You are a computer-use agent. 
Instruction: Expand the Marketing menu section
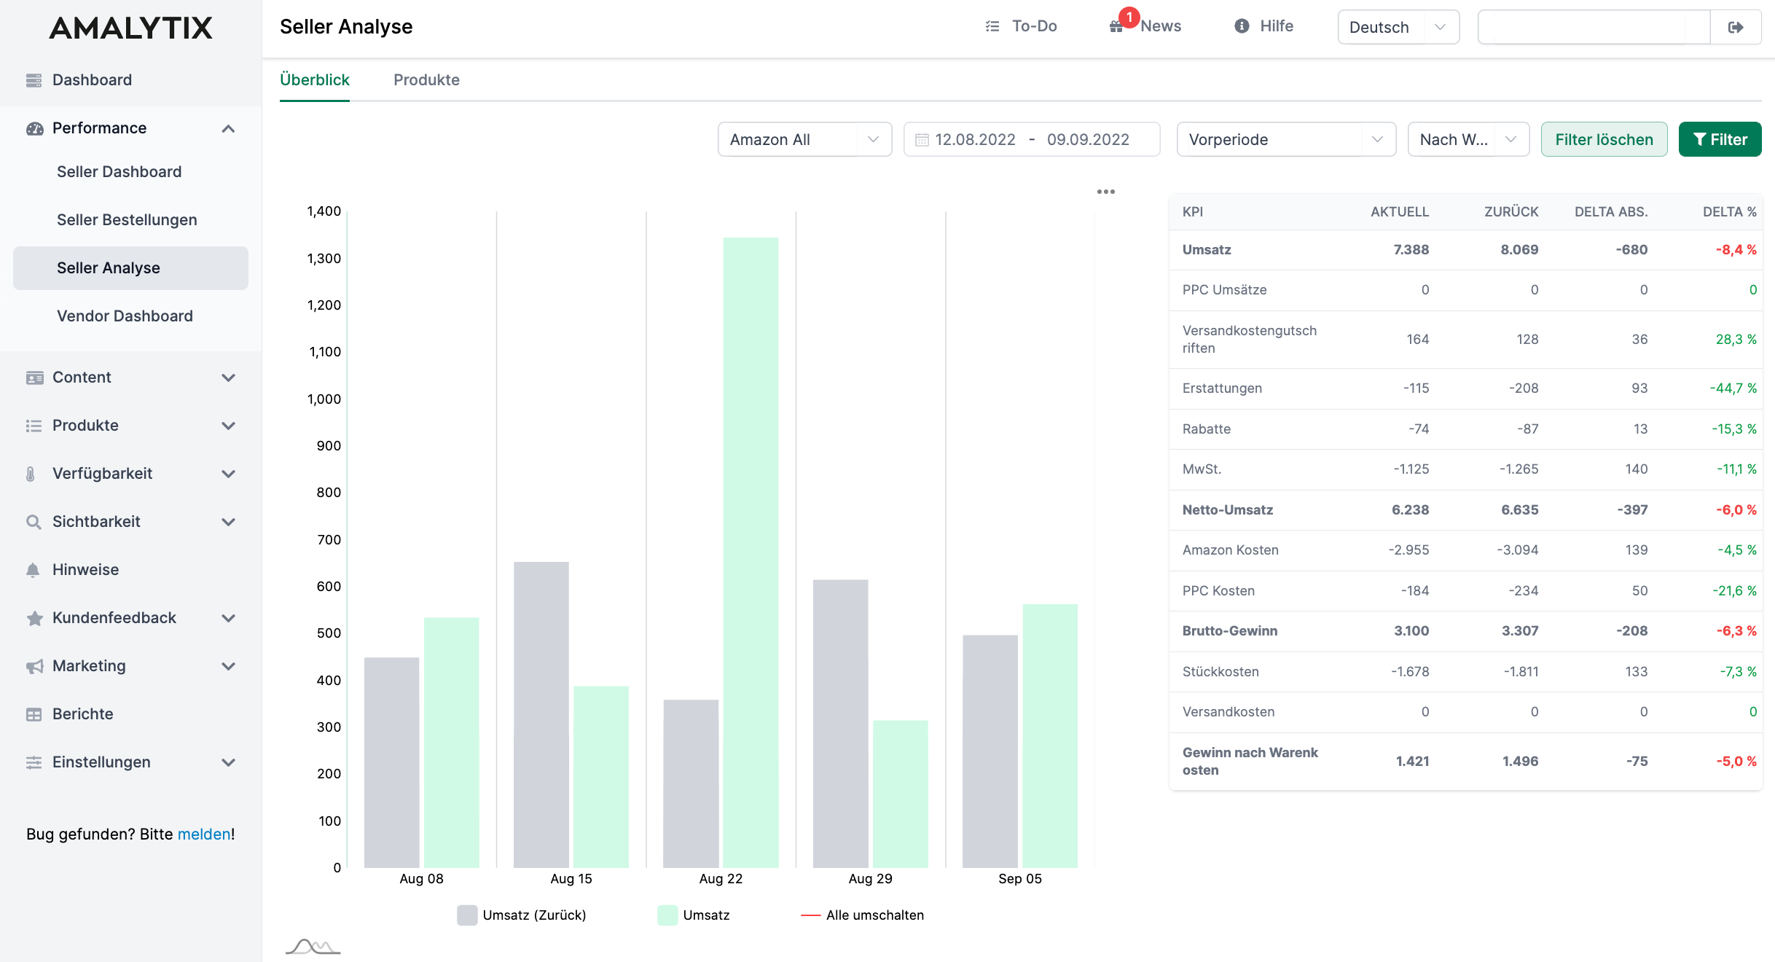(x=228, y=666)
